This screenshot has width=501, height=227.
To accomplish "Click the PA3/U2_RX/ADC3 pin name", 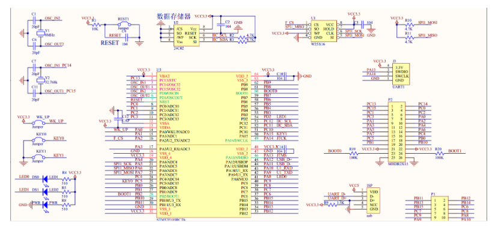I will tap(175, 149).
